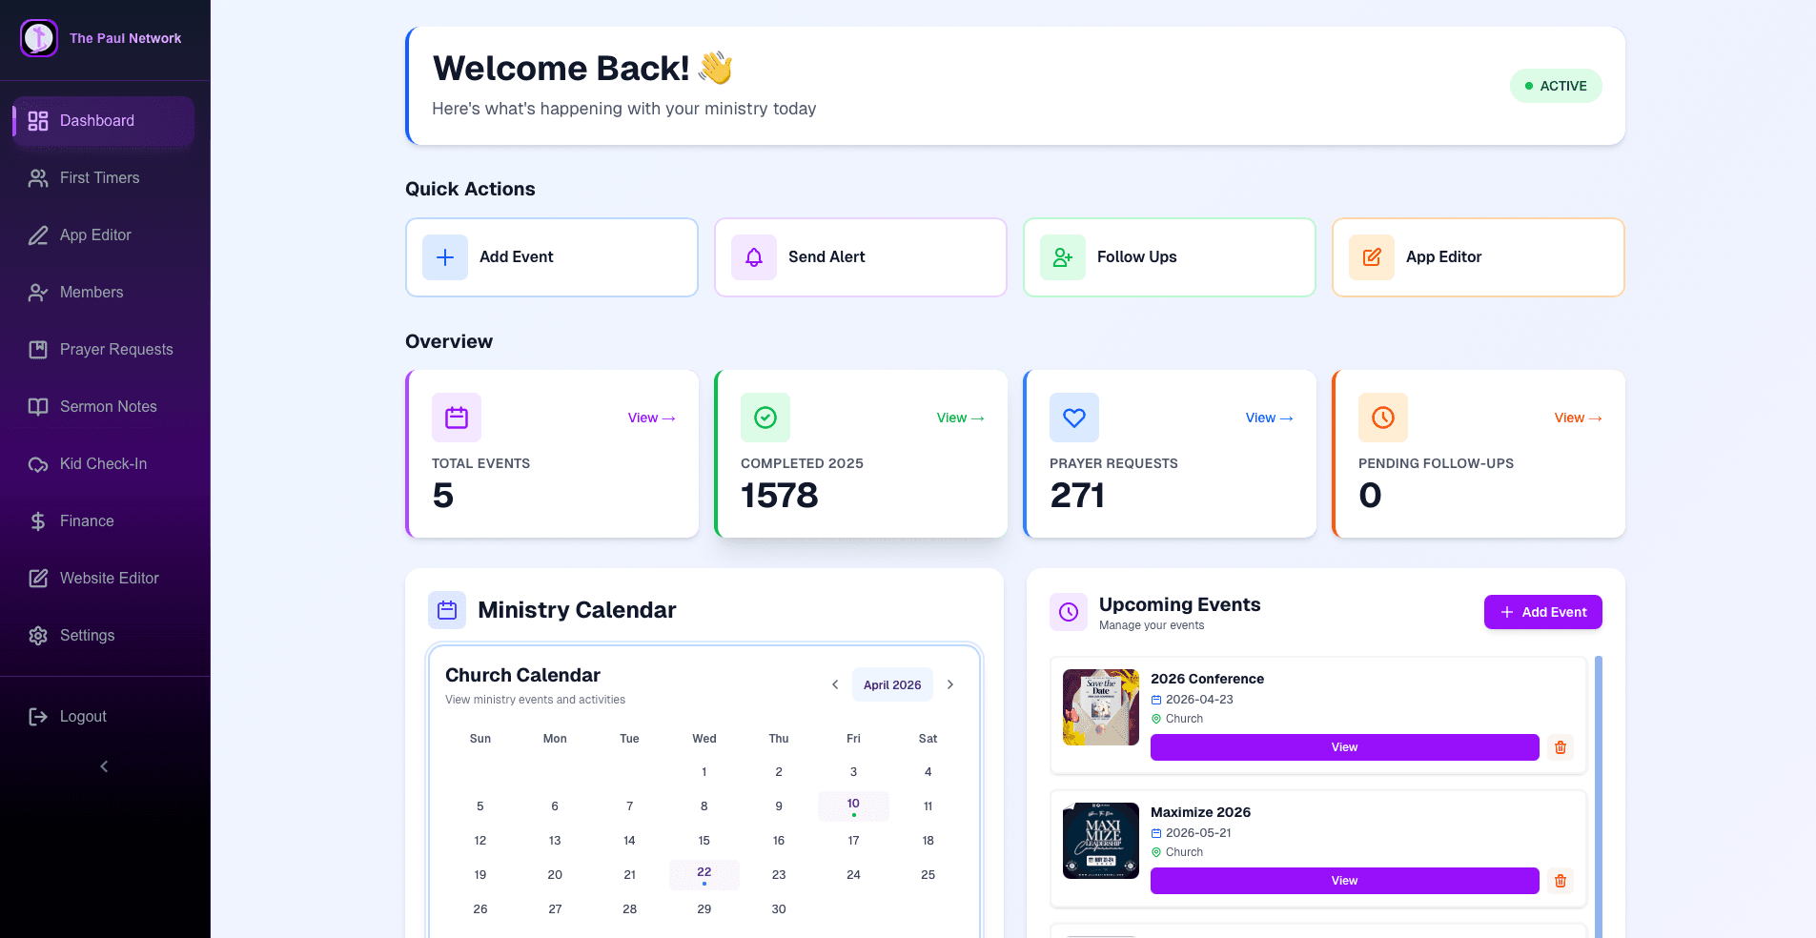Go to previous month in Church Calendar

[x=835, y=684]
